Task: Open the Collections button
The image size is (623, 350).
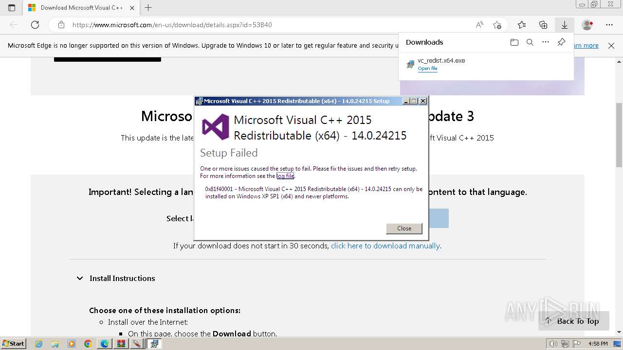Action: 543,25
